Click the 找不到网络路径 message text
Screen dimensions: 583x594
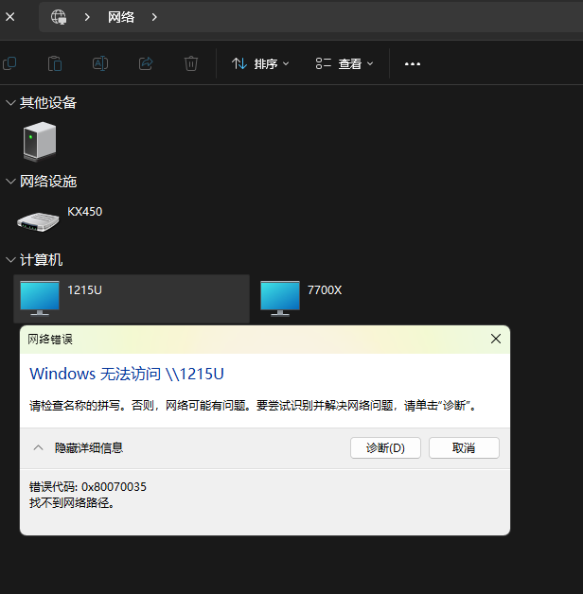[72, 503]
